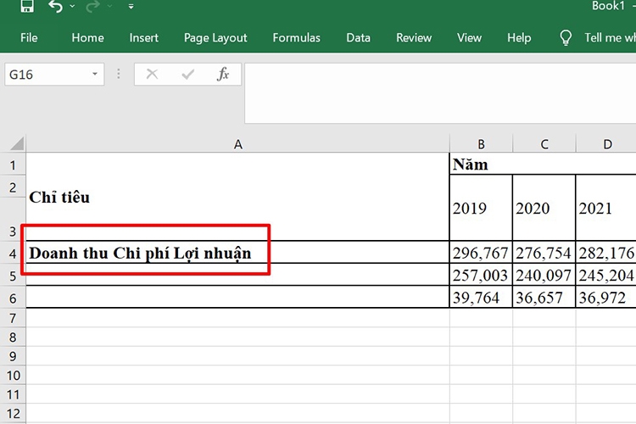Select column B header
The image size is (636, 424).
(481, 144)
